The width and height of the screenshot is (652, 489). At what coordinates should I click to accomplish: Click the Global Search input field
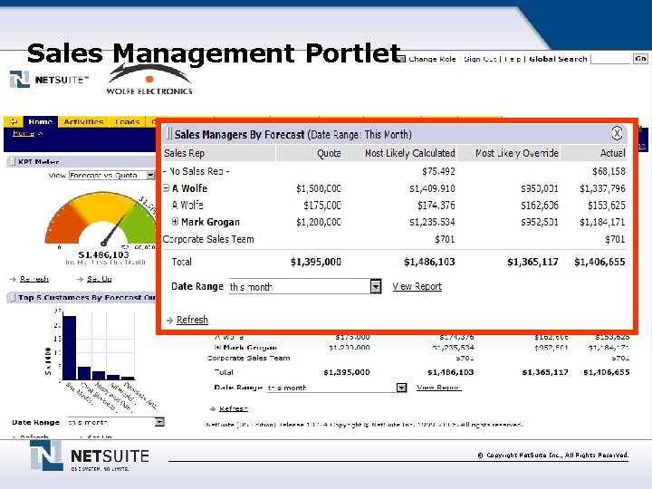click(610, 59)
